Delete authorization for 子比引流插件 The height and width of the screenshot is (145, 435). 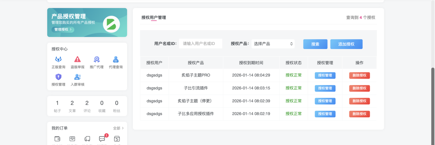pos(359,88)
